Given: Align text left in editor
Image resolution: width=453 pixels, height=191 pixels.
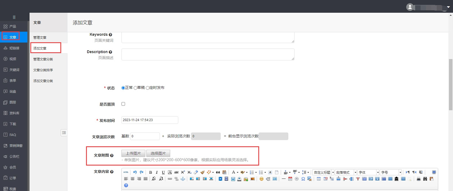Looking at the screenshot, I should pyautogui.click(x=126, y=179).
